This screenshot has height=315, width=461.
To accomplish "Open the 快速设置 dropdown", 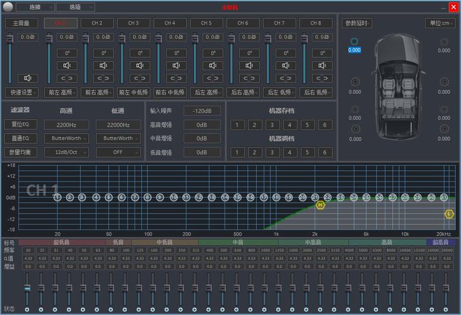I will (21, 93).
